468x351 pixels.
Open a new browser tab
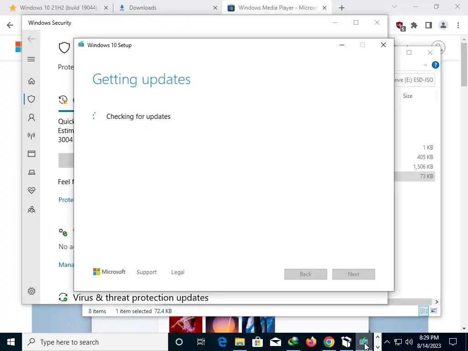click(342, 8)
